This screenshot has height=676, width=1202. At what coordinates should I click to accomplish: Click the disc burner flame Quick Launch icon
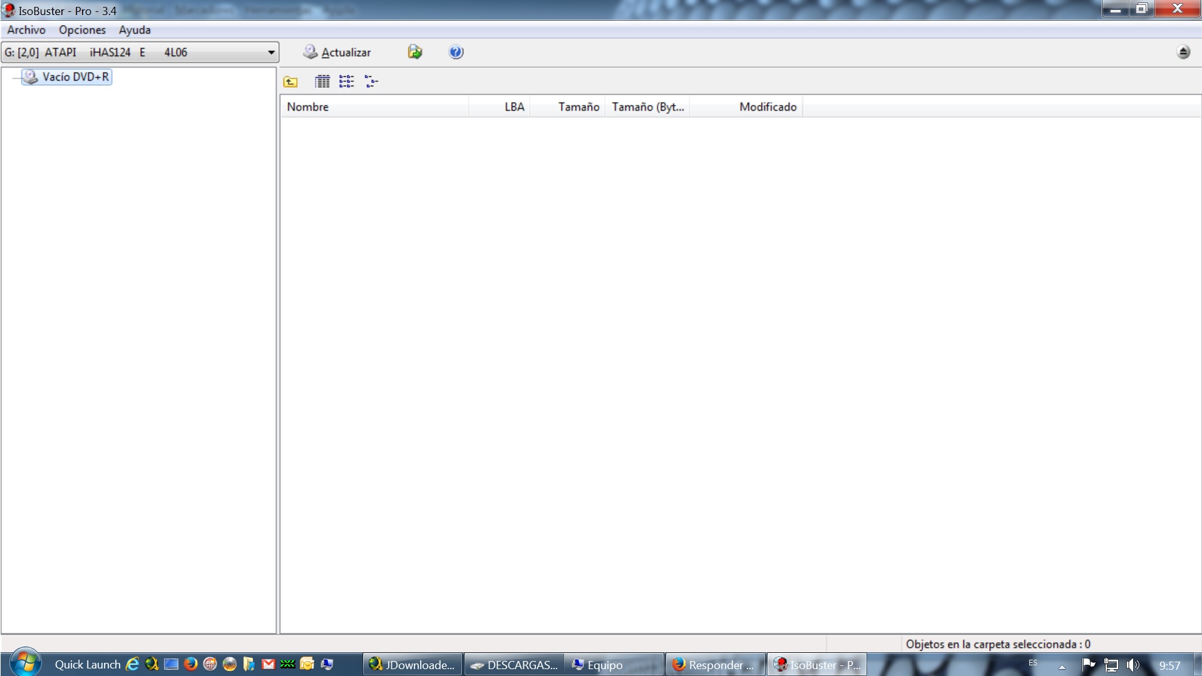pyautogui.click(x=230, y=665)
